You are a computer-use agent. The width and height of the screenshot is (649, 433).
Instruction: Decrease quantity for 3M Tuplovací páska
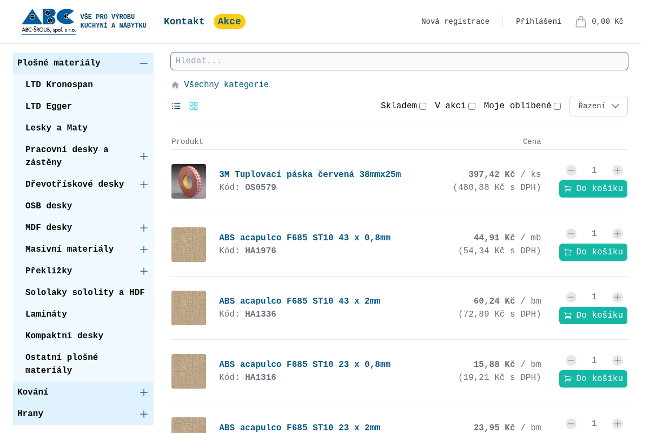tap(571, 170)
